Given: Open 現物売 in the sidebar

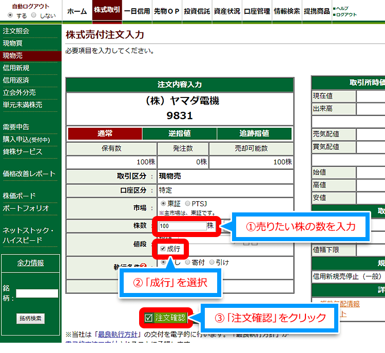Looking at the screenshot, I should 12,56.
